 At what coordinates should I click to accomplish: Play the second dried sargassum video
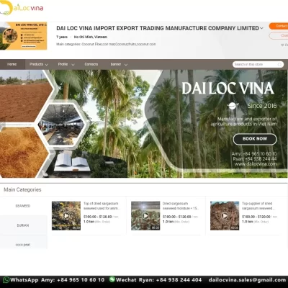click(145, 216)
